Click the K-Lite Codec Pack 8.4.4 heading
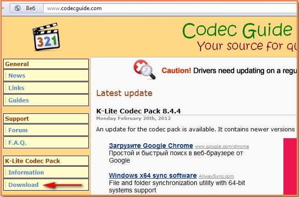Image resolution: width=299 pixels, height=197 pixels. point(138,111)
